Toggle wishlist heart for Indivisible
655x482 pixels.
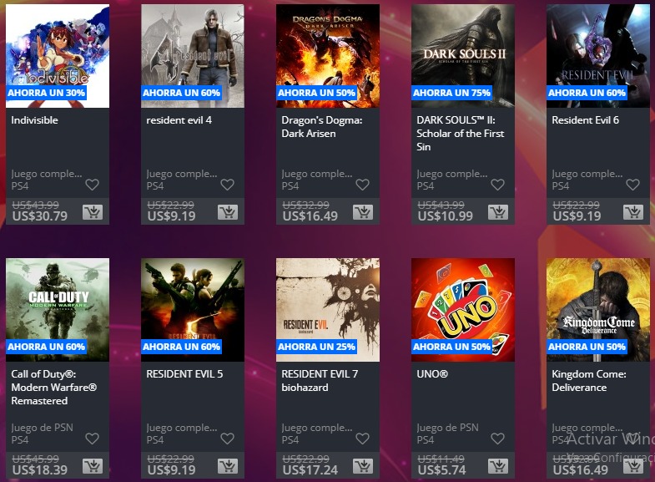click(x=92, y=185)
